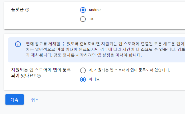Click the 아니요 option label text
The height and width of the screenshot is (114, 185).
click(x=94, y=79)
